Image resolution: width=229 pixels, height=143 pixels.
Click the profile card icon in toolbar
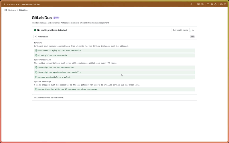[198, 4]
